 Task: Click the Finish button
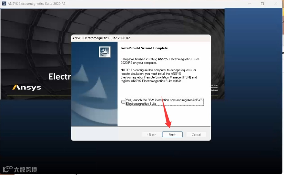(172, 134)
